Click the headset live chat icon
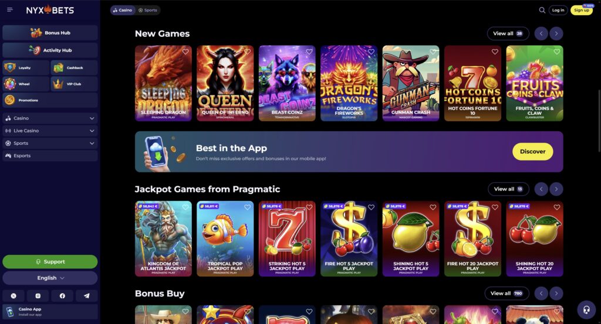Screen dimensions: 601x324 586,309
